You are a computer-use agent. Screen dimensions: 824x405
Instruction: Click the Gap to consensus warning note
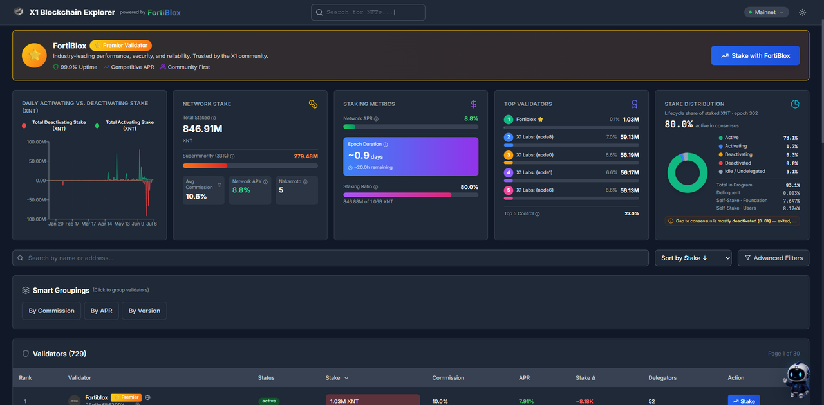733,221
